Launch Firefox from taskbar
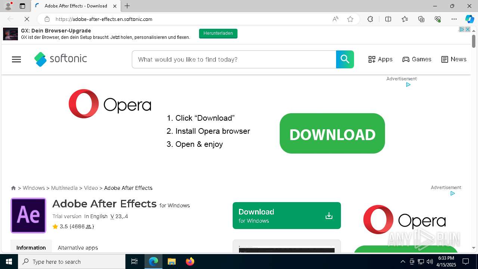478x269 pixels. tap(190, 262)
